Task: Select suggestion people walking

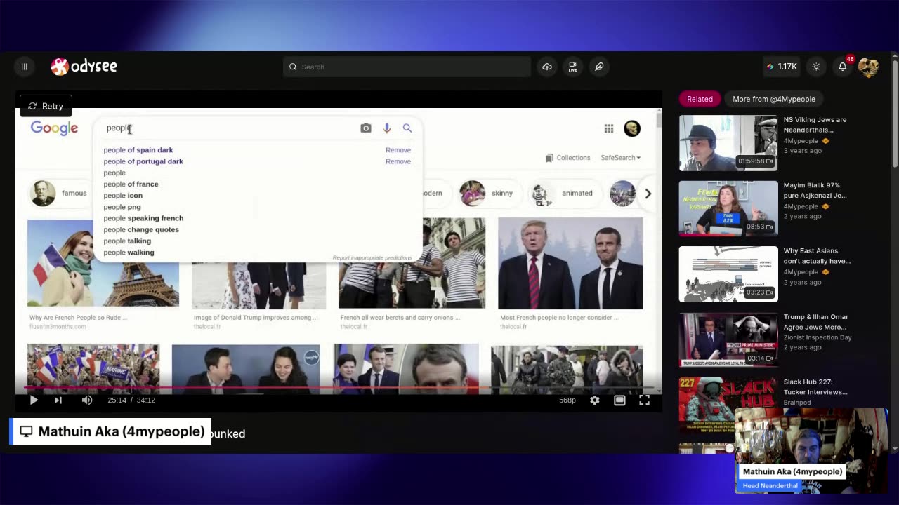Action: [129, 252]
